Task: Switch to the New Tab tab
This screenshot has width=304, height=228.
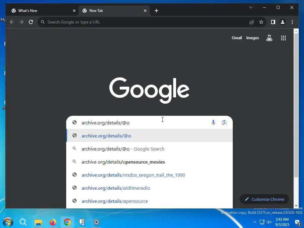Action: coord(114,11)
